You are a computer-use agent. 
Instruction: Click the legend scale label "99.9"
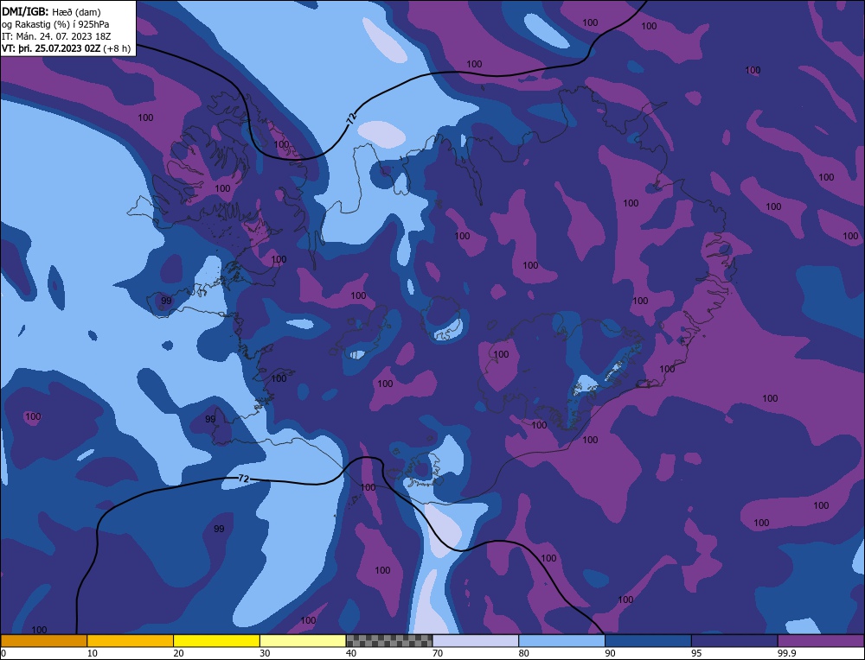click(786, 653)
